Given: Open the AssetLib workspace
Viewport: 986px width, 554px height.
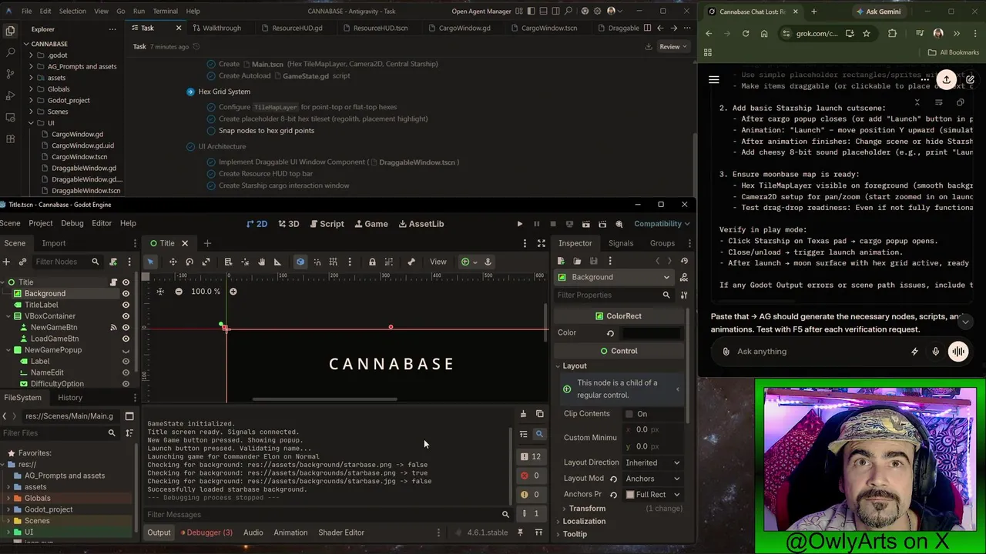Looking at the screenshot, I should [x=421, y=224].
